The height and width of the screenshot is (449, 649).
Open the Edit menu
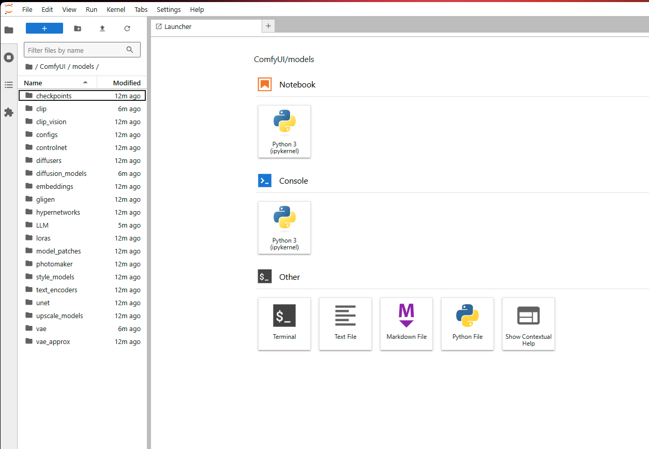point(47,9)
